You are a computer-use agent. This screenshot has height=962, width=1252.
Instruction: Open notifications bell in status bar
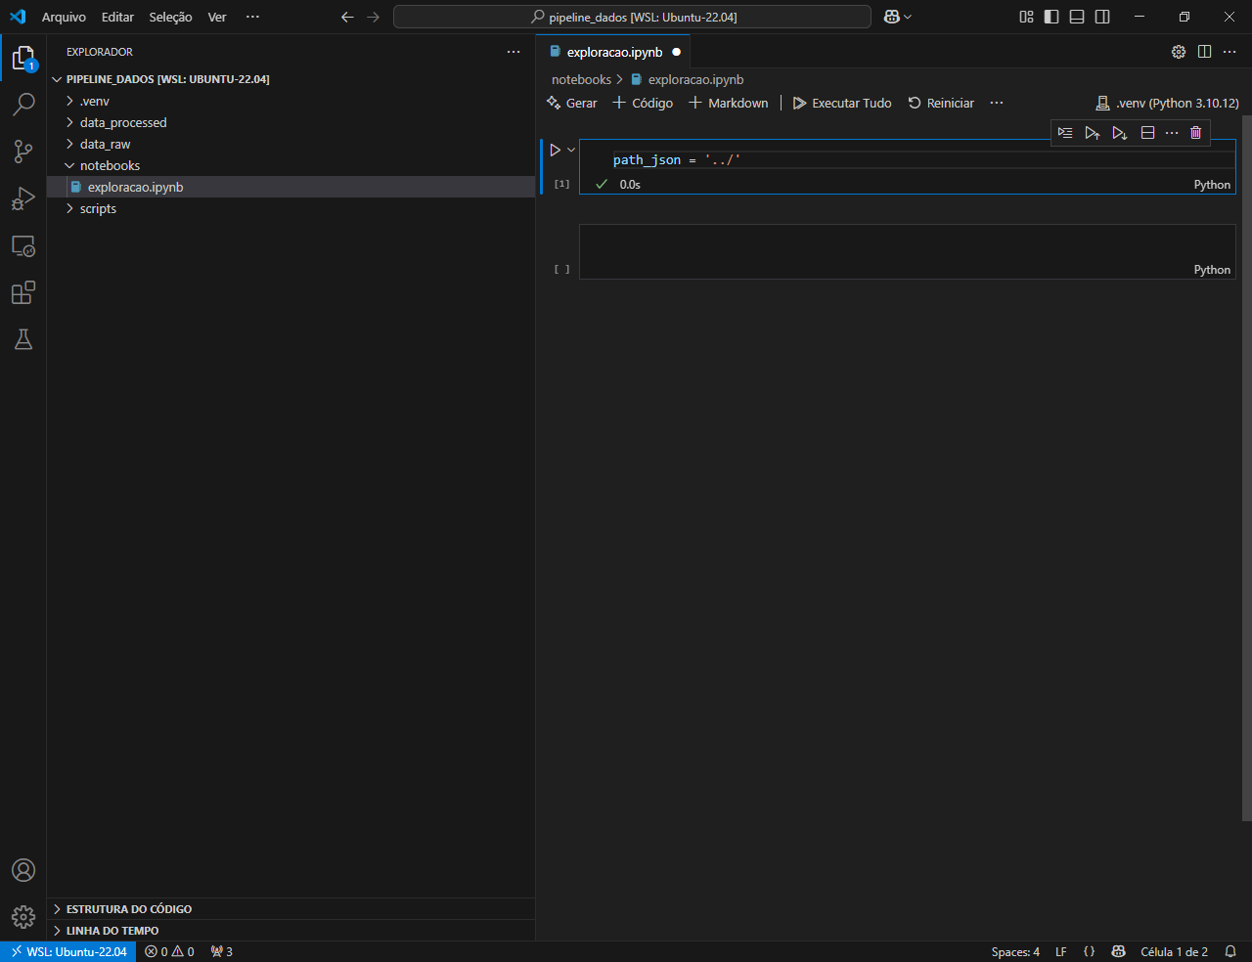[x=1230, y=951]
